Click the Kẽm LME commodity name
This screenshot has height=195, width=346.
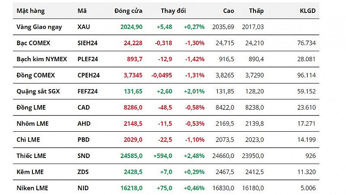click(31, 172)
